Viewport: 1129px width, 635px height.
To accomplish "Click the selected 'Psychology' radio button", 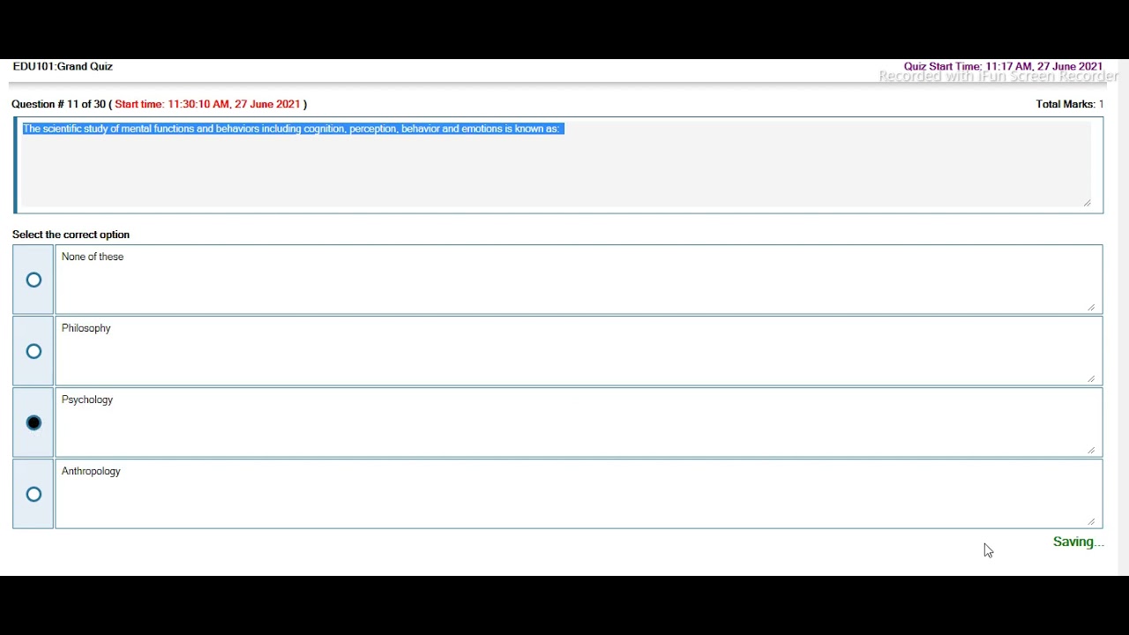I will point(34,422).
